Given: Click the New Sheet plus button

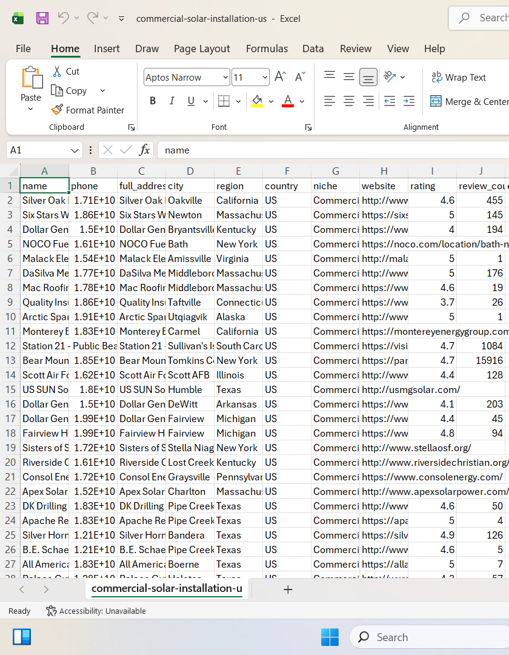Looking at the screenshot, I should point(288,589).
